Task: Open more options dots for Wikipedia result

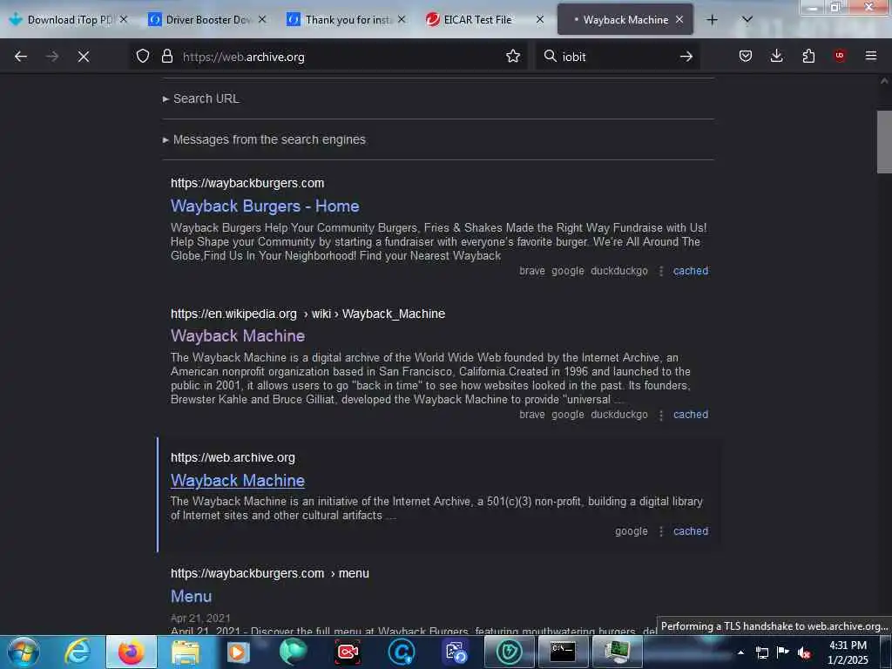Action: tap(660, 416)
